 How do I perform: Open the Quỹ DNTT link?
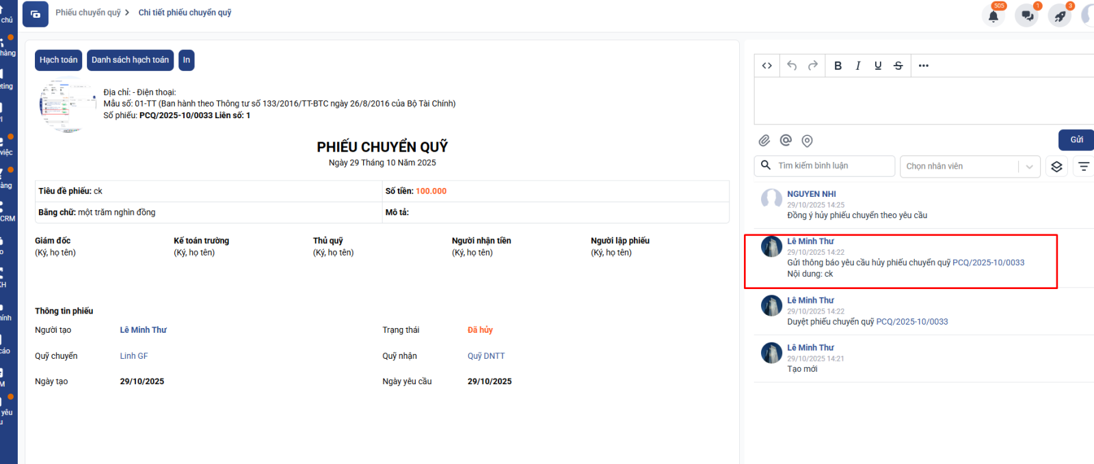(x=486, y=356)
